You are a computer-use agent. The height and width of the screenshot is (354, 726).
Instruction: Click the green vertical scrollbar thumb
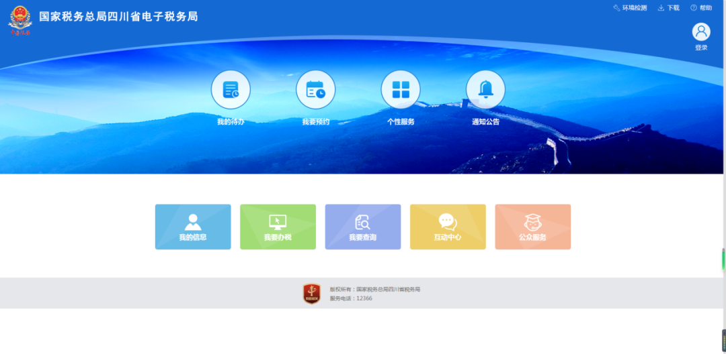[x=723, y=258]
